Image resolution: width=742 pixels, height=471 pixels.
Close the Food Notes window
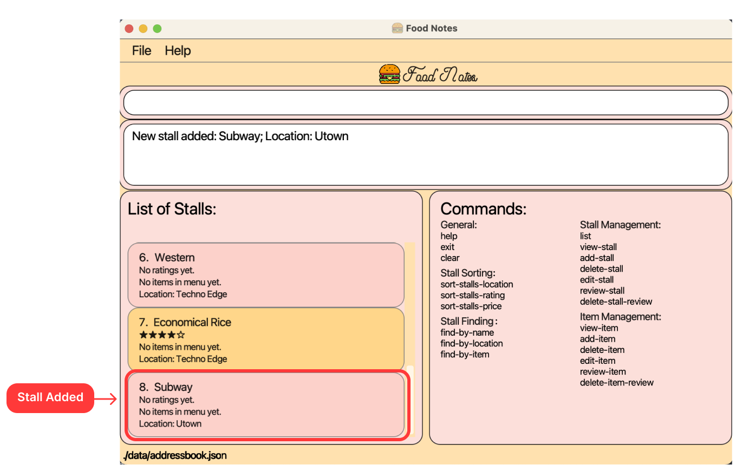pyautogui.click(x=129, y=29)
